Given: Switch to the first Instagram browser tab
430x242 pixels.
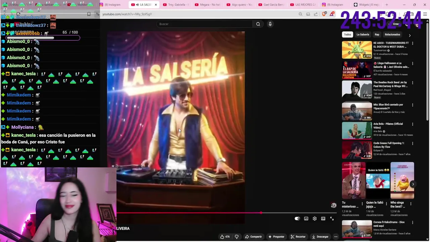Looking at the screenshot, I should (x=113, y=5).
